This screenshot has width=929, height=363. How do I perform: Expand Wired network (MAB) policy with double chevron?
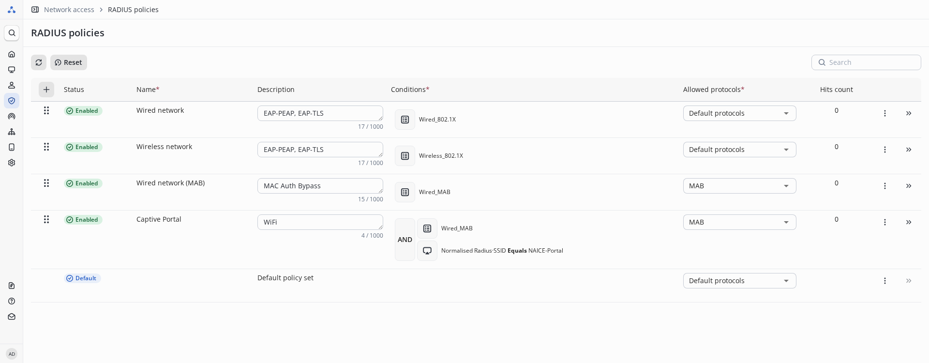pyautogui.click(x=908, y=186)
